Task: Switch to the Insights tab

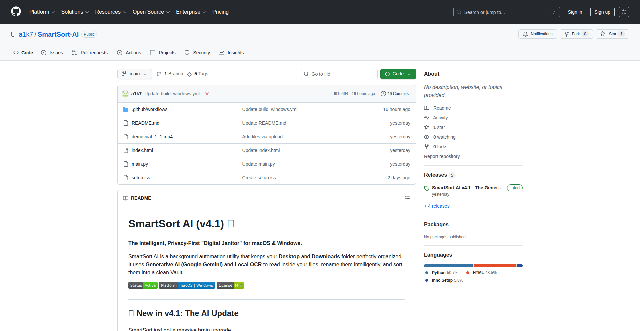Action: click(231, 53)
